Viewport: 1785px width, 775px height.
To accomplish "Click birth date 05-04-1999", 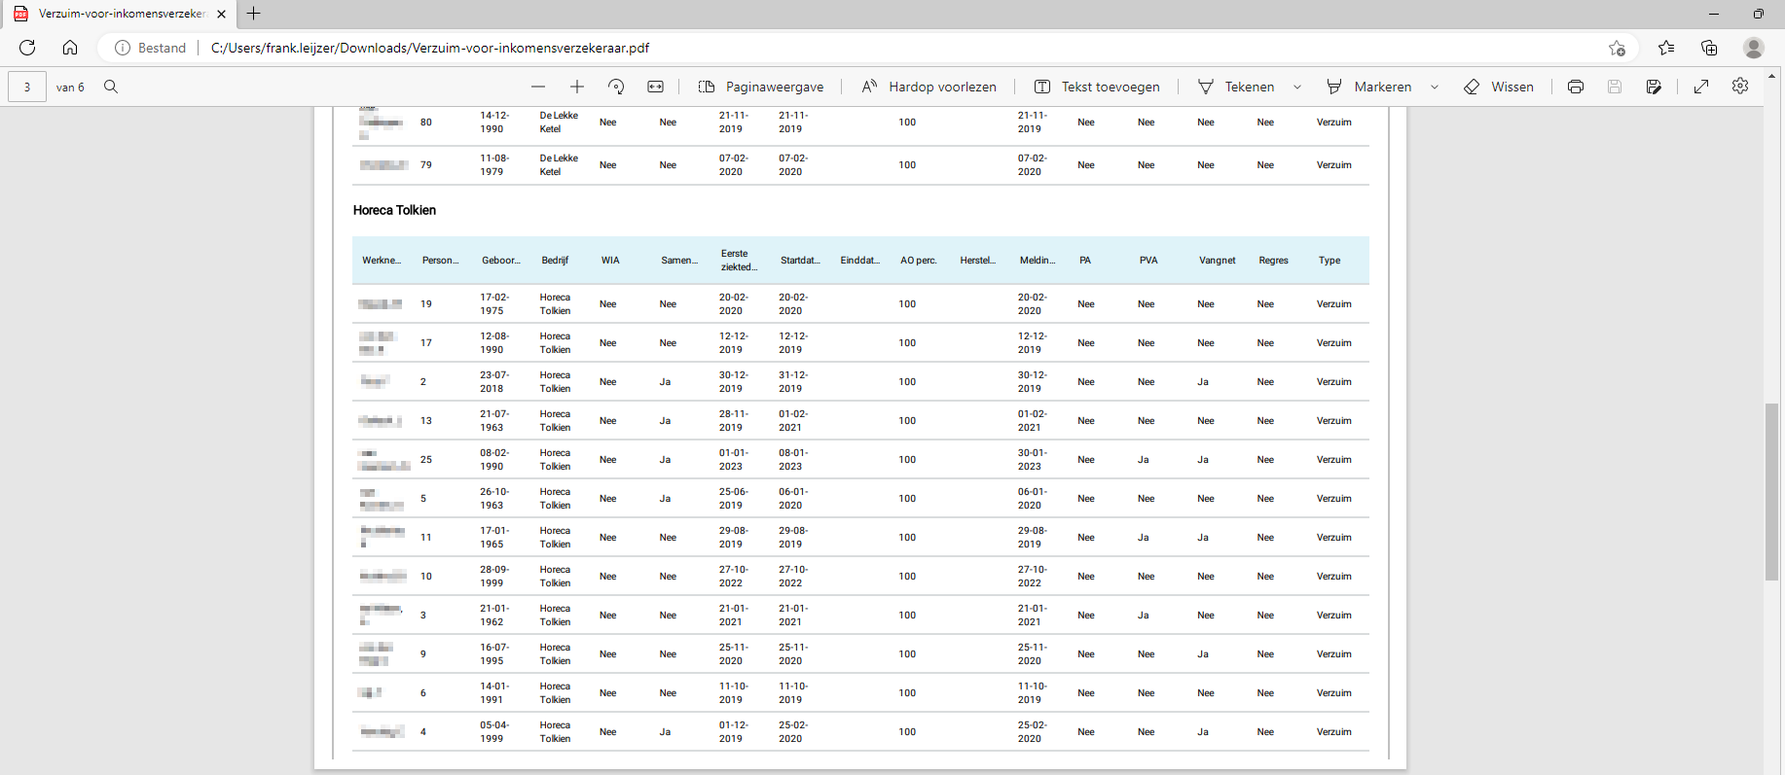I will 493,732.
